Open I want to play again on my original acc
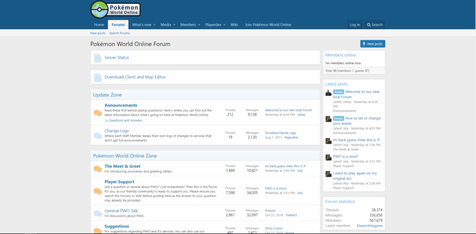This screenshot has width=476, height=234. 355,176
